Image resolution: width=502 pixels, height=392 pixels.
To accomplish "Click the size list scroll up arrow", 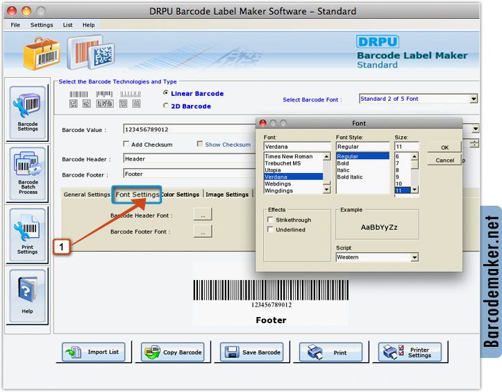I will tap(415, 156).
